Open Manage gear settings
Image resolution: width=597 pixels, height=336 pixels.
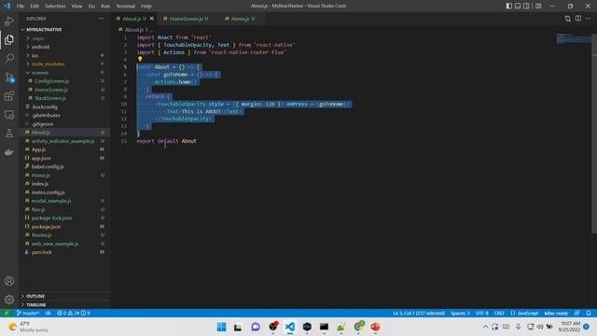pos(9,300)
